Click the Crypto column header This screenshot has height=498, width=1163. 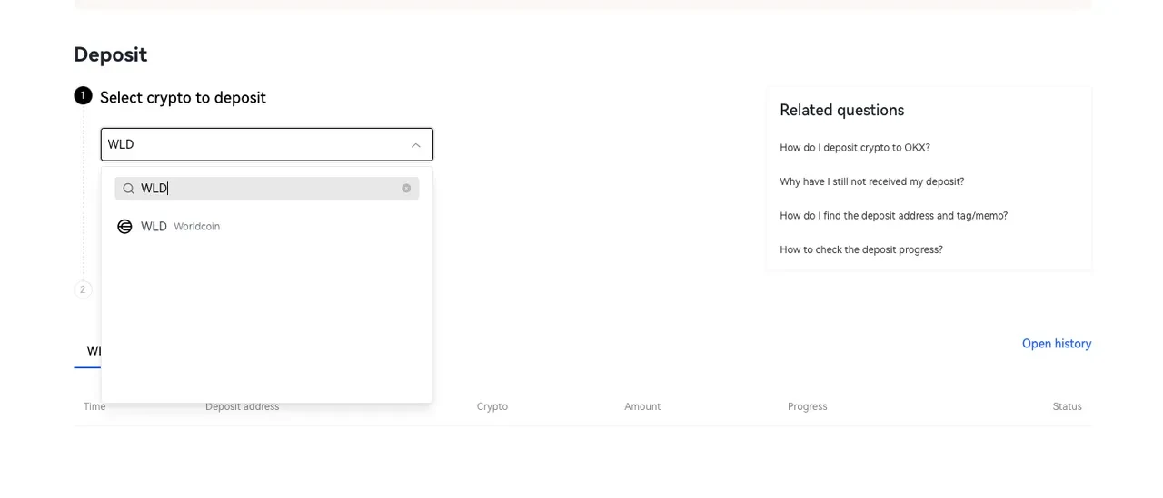pyautogui.click(x=492, y=406)
